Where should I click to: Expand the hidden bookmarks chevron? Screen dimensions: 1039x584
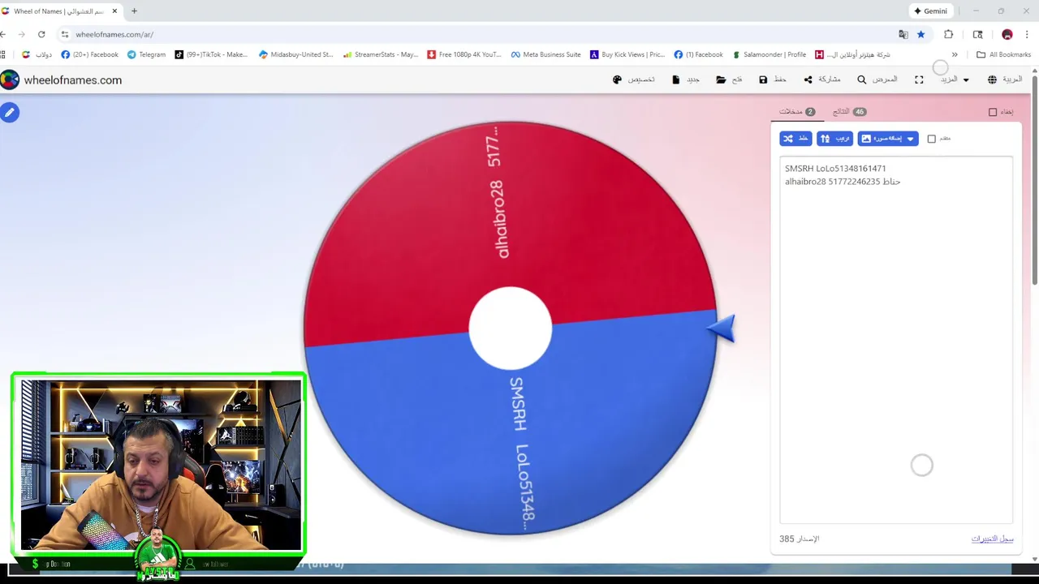click(955, 54)
